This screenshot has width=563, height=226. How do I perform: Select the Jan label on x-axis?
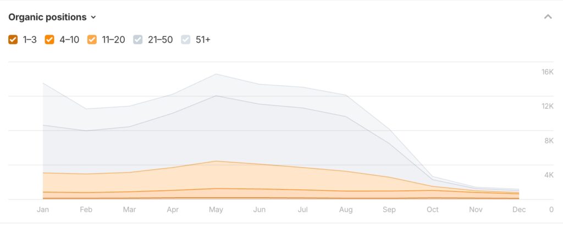point(43,210)
